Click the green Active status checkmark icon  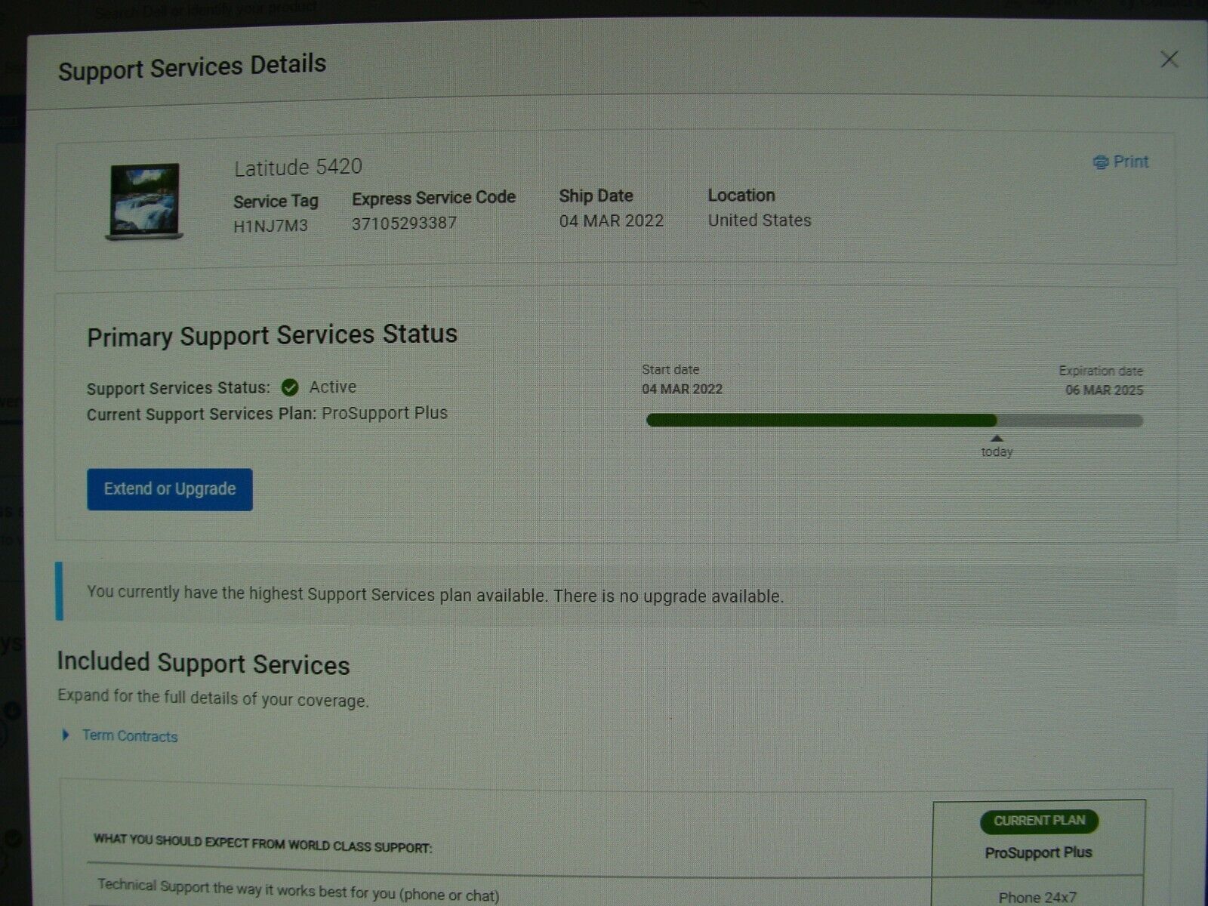click(x=290, y=387)
